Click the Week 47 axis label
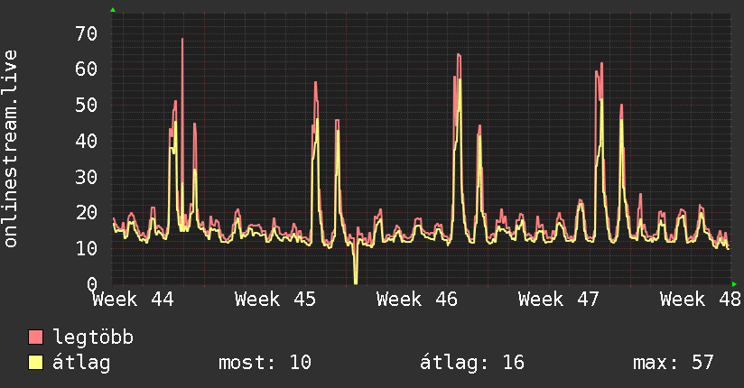Image resolution: width=744 pixels, height=388 pixels. (x=559, y=300)
